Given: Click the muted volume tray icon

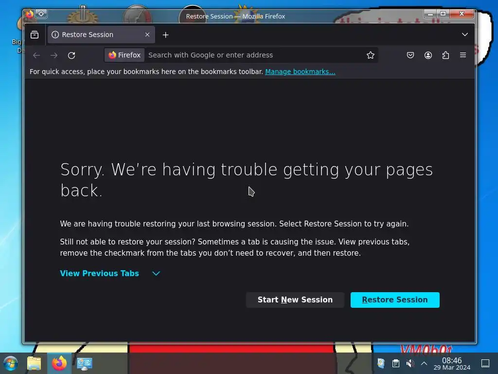Looking at the screenshot, I should coord(410,363).
